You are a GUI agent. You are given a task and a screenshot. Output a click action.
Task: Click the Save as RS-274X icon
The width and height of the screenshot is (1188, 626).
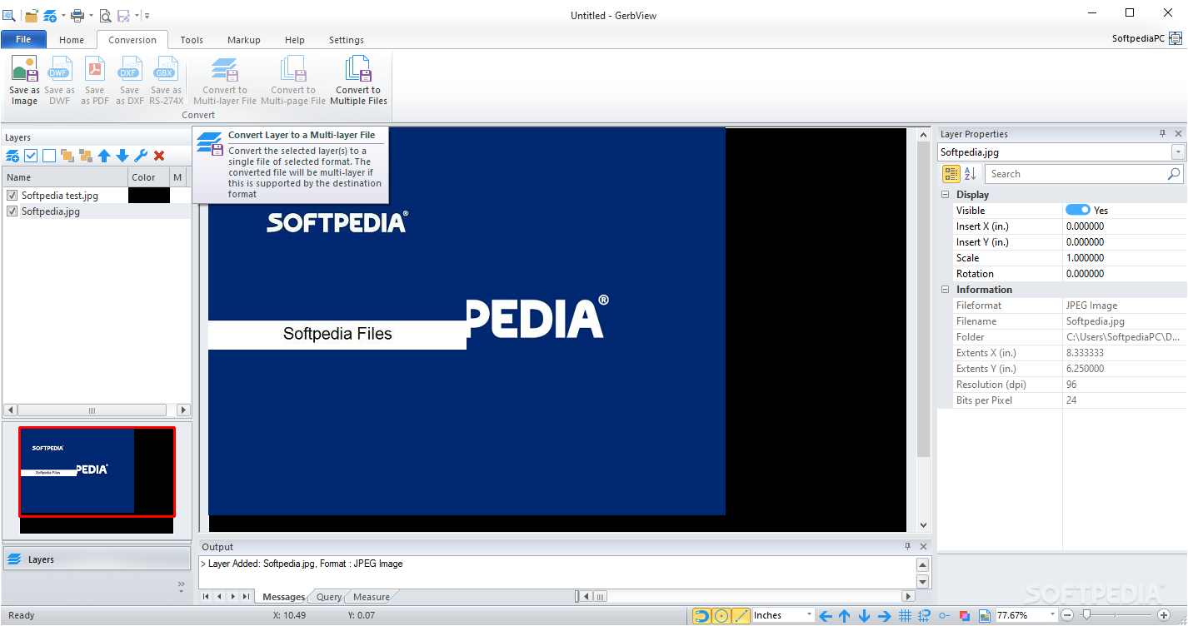pos(166,68)
